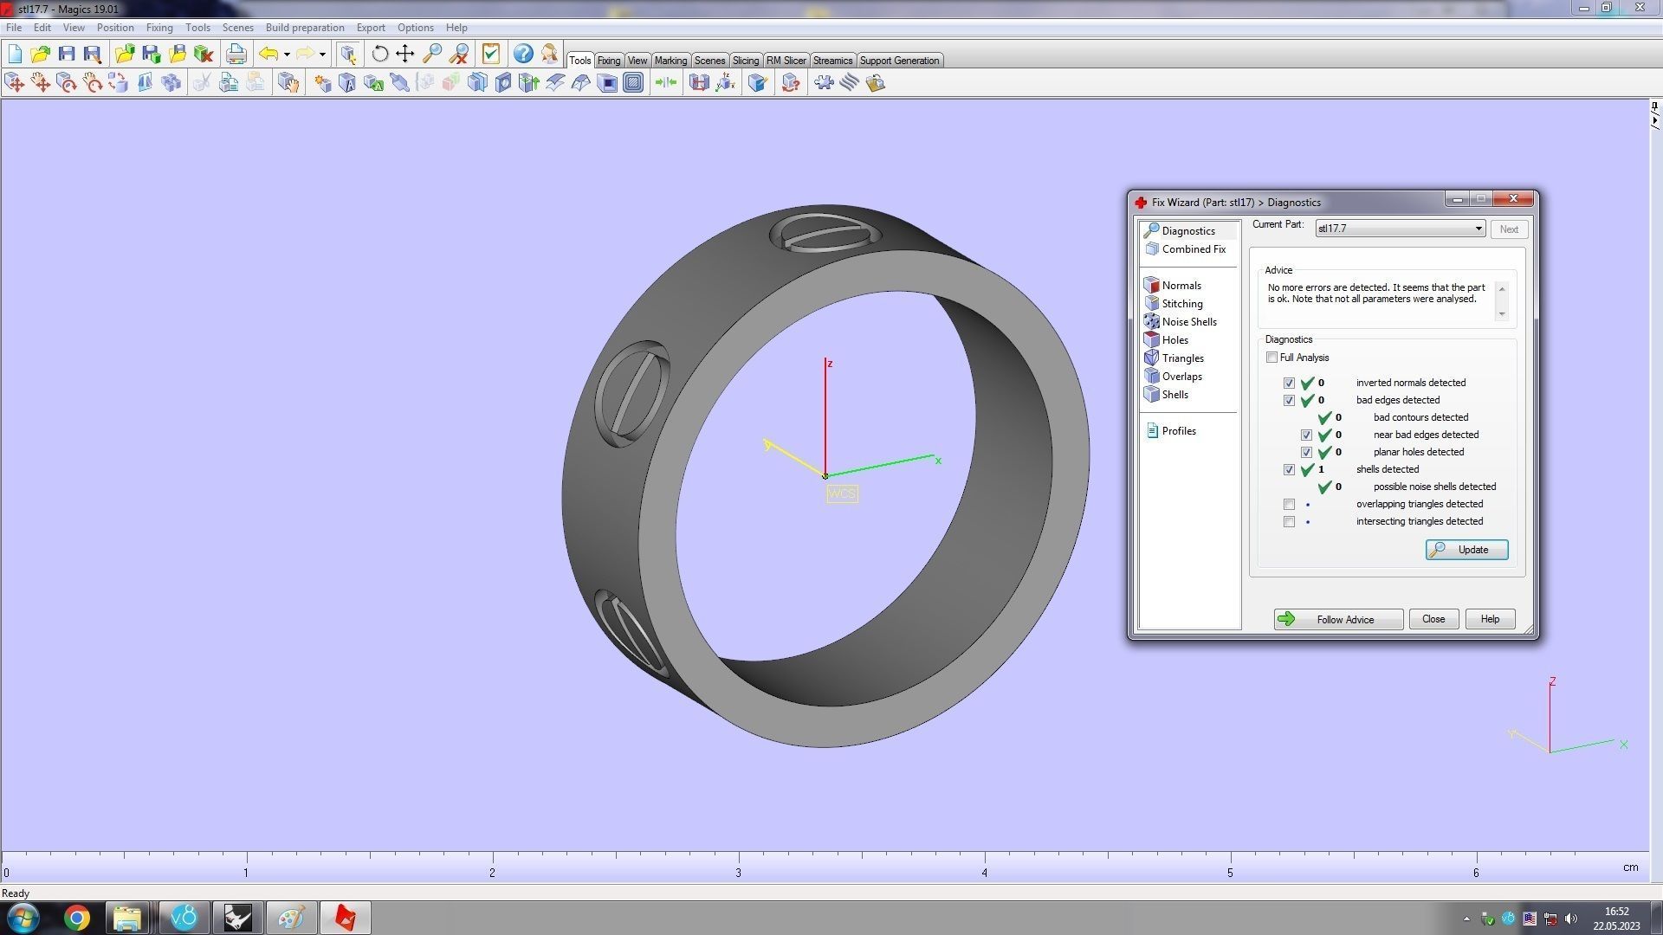Select the Mirror tool
This screenshot has height=935, width=1663.
coord(144,82)
